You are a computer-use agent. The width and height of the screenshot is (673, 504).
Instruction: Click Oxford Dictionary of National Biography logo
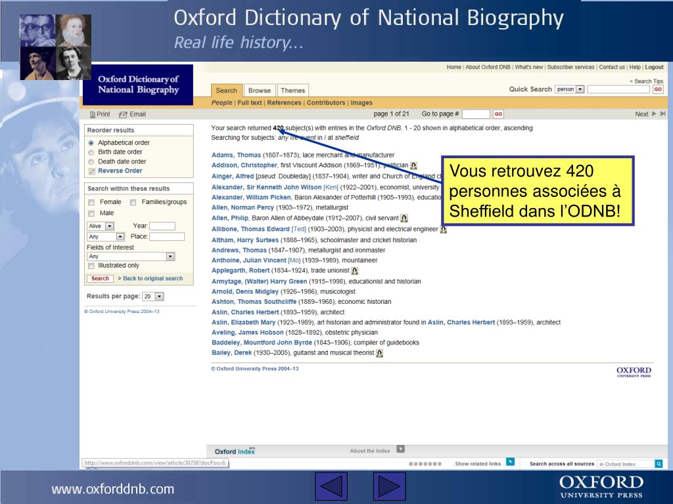point(138,85)
